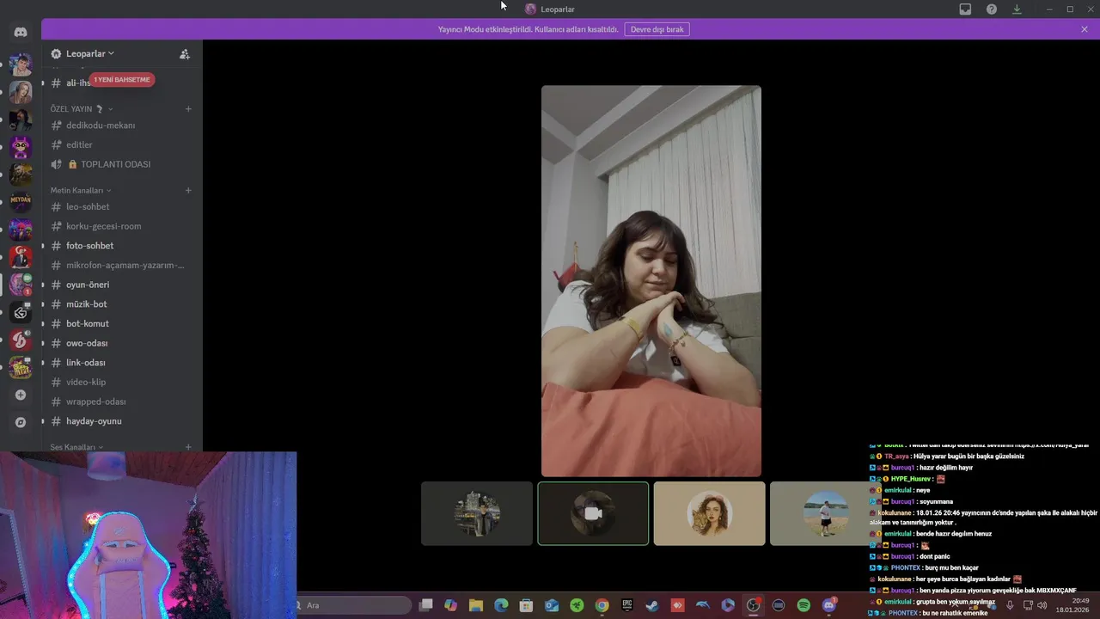Add a server with the plus icon
This screenshot has width=1100, height=619.
21,395
